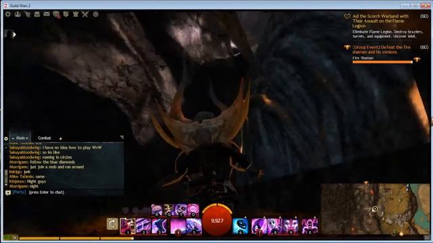Click the red health orb showing 9,927

[217, 221]
